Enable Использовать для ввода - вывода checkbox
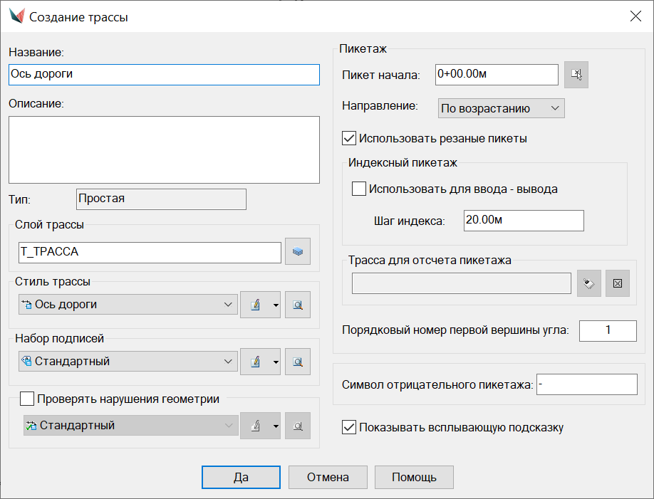The image size is (654, 499). click(x=359, y=189)
